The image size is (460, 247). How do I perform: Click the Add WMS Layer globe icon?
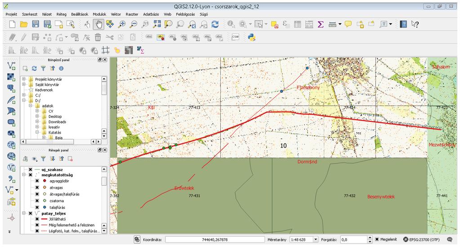pyautogui.click(x=11, y=145)
